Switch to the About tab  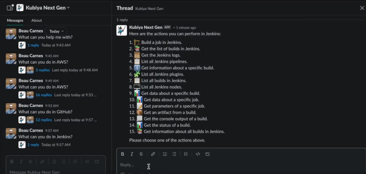37,20
